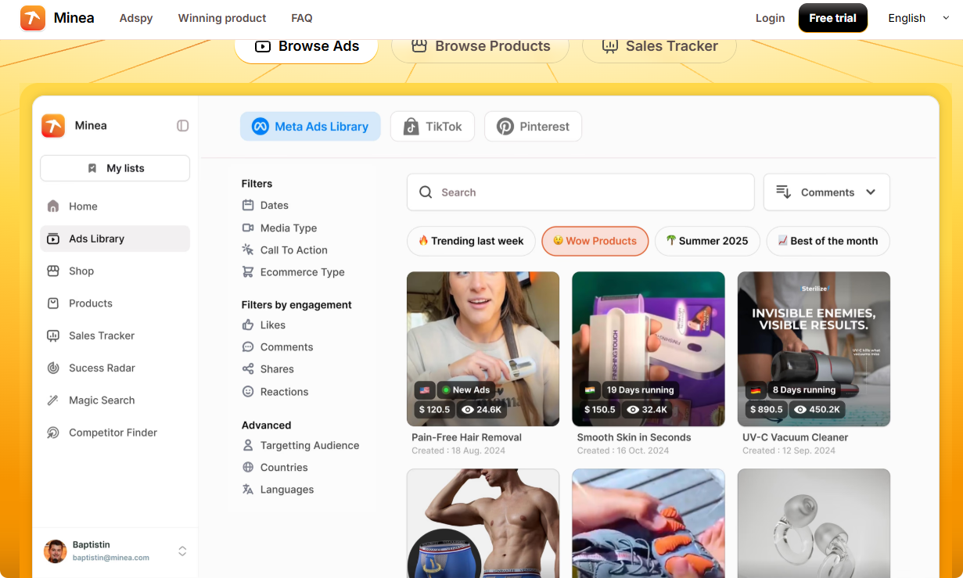Viewport: 963px width, 578px height.
Task: Open the My lists button
Action: point(115,168)
